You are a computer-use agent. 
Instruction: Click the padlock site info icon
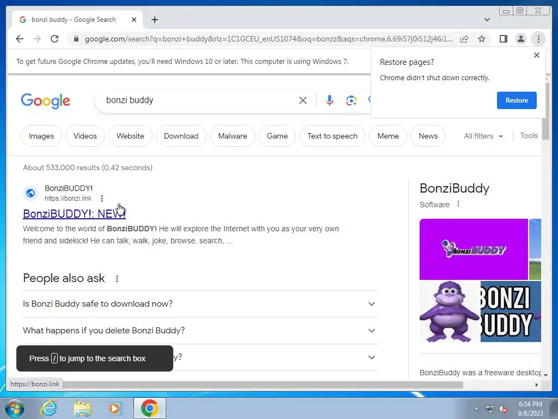click(x=76, y=39)
